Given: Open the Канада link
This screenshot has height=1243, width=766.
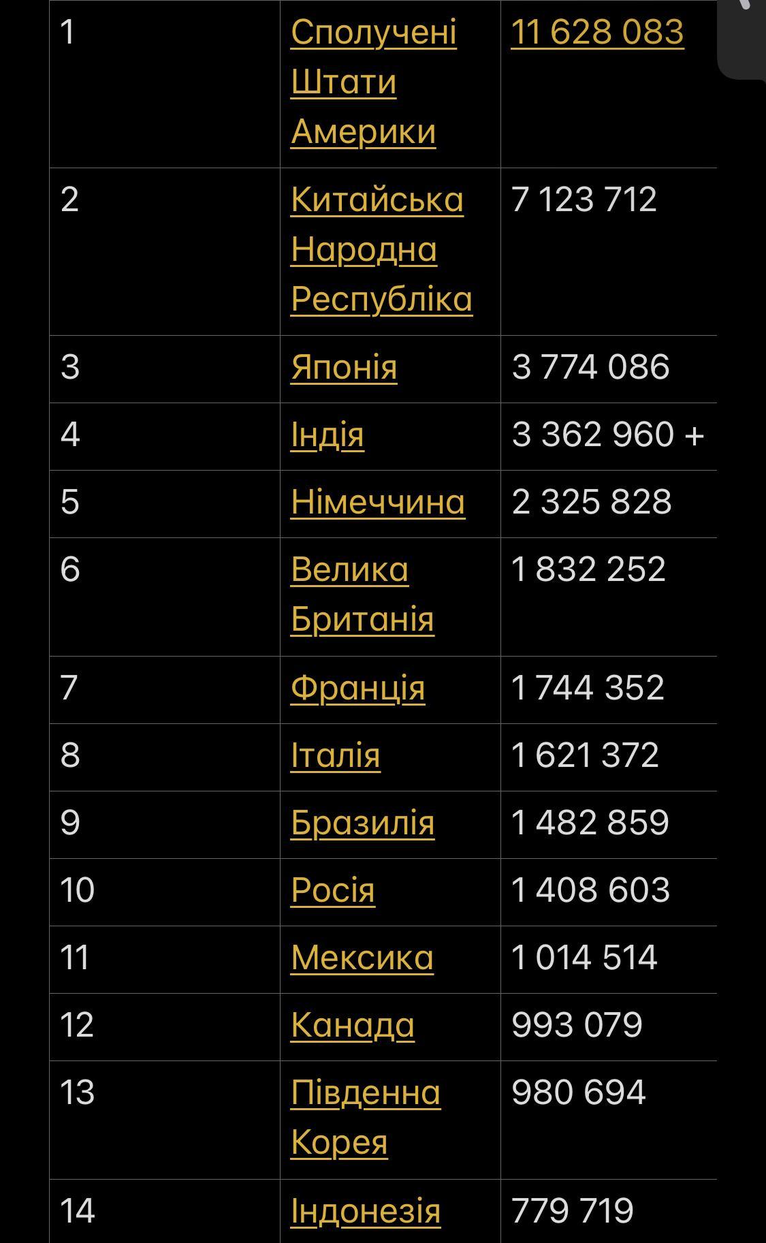Looking at the screenshot, I should coord(352,1024).
